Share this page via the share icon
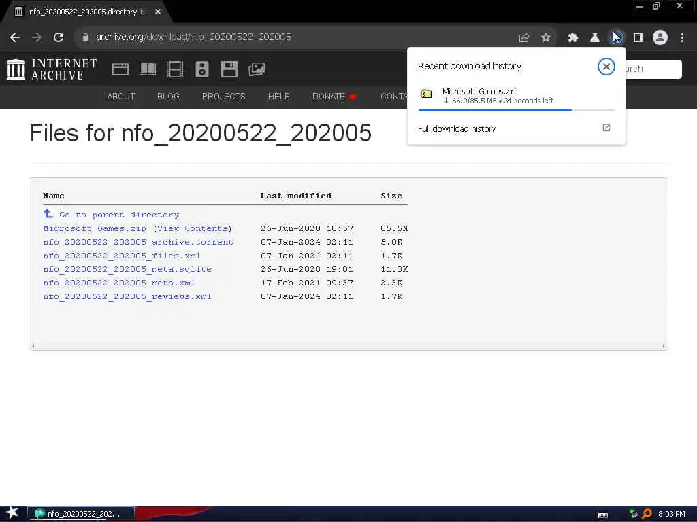 pyautogui.click(x=524, y=38)
